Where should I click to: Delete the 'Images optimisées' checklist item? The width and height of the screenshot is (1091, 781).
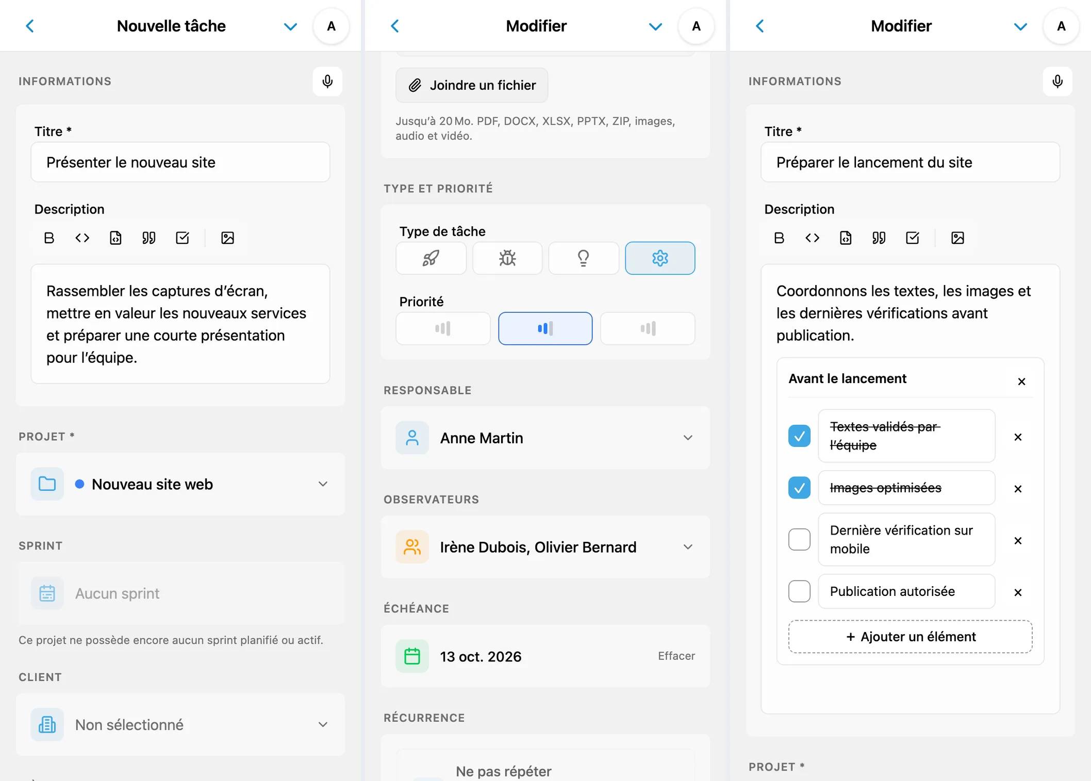[x=1018, y=489]
